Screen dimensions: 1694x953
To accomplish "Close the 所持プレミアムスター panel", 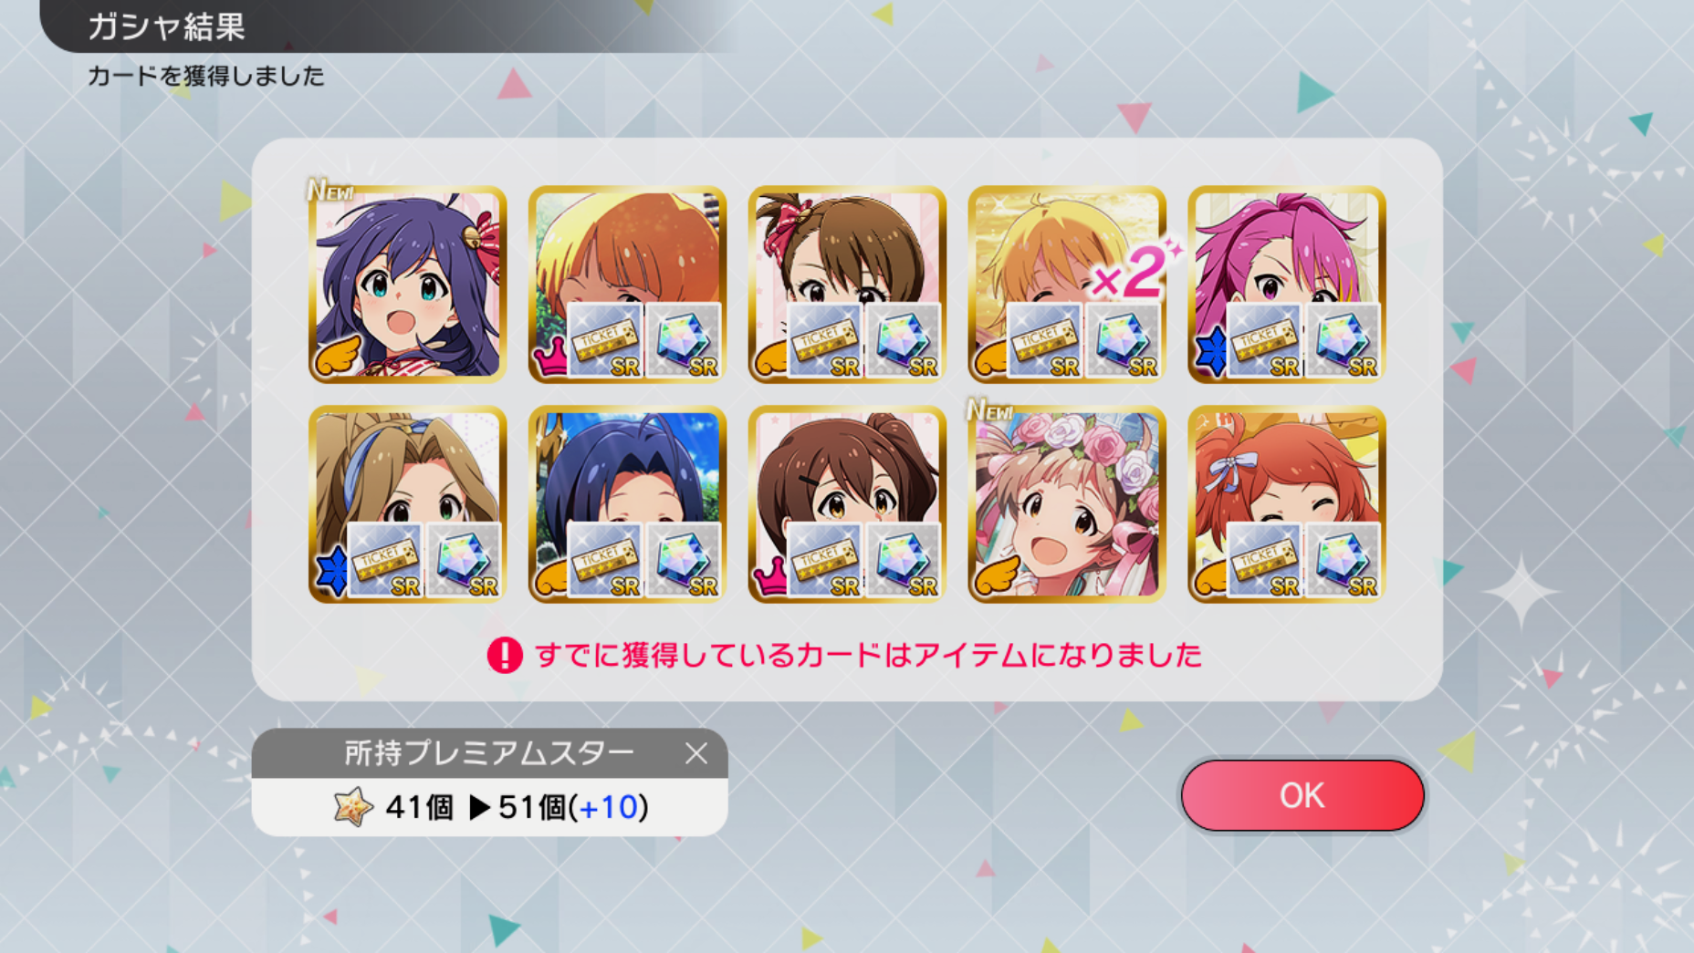I will click(696, 753).
